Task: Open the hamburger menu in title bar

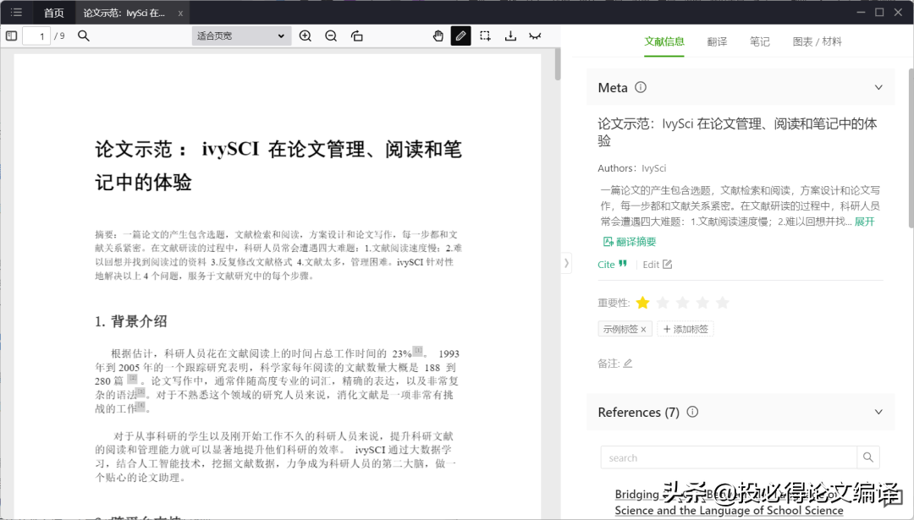Action: coord(16,12)
